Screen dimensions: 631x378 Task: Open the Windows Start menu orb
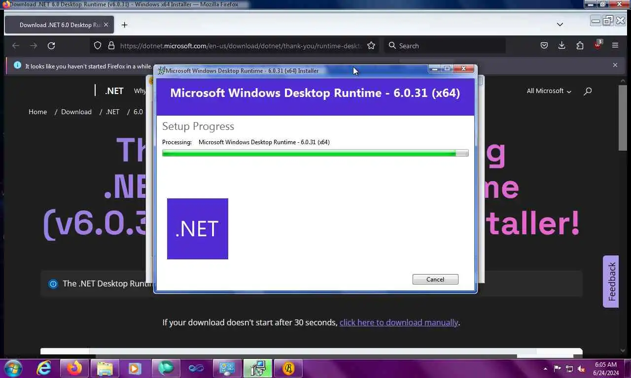13,368
